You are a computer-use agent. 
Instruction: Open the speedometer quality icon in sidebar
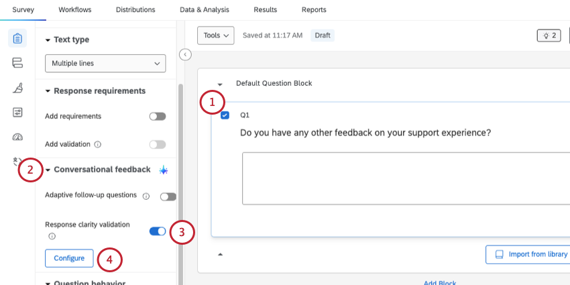17,137
